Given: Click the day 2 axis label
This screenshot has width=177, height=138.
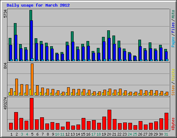Looking at the screenshot, I should 17,134.
